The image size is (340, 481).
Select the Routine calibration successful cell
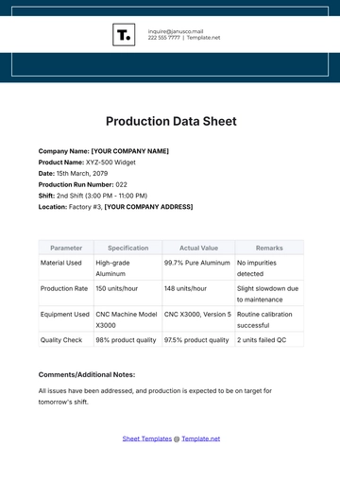tap(269, 318)
